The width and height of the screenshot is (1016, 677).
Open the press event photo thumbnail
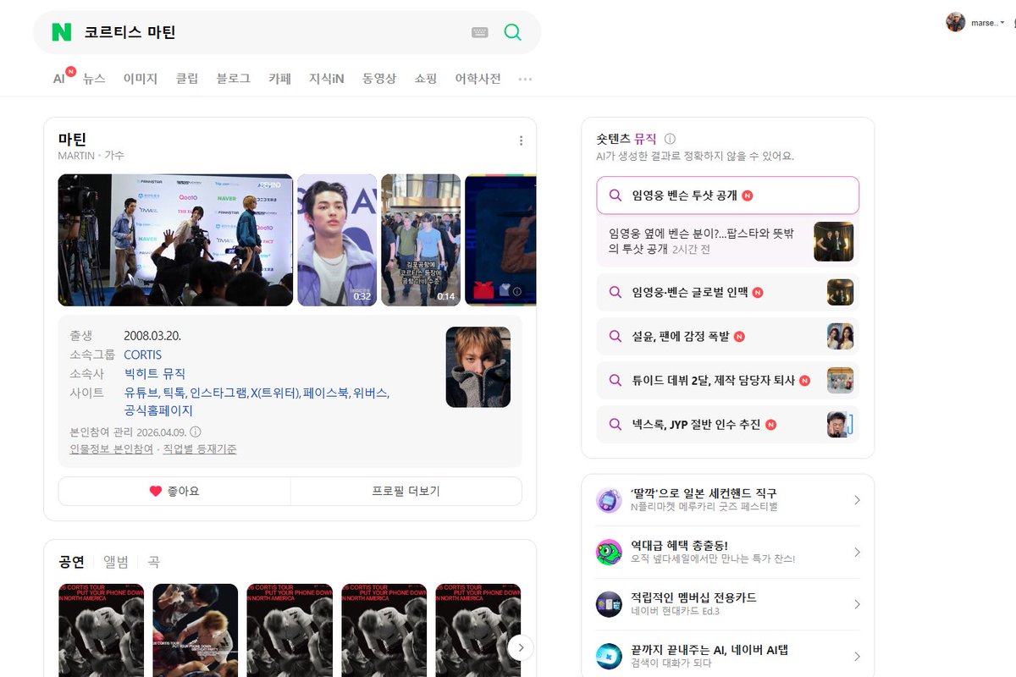coord(175,240)
